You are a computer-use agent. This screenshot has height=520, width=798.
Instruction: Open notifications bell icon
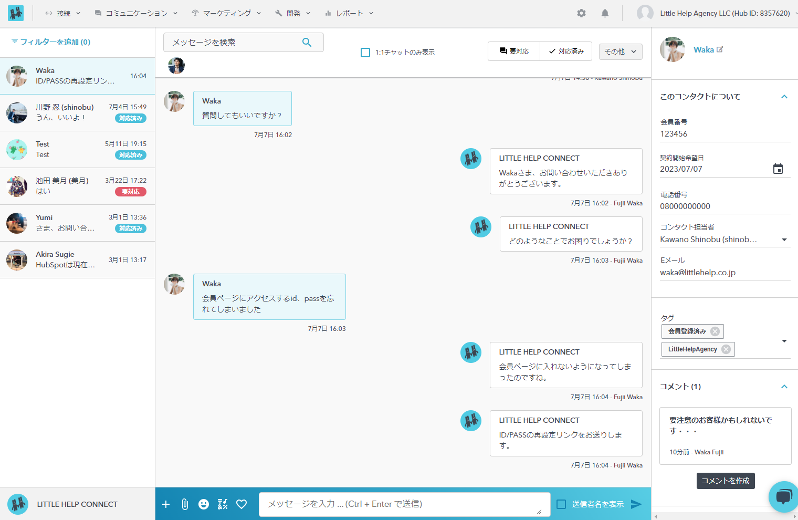[x=605, y=13]
